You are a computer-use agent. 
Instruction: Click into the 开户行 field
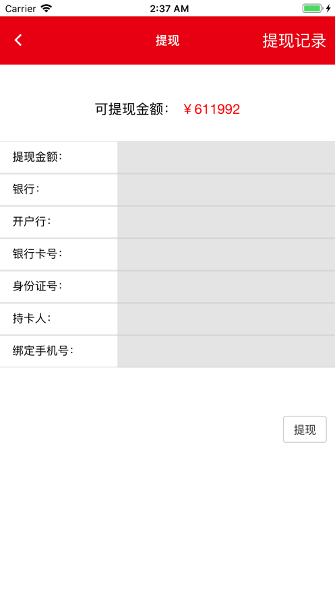(226, 222)
